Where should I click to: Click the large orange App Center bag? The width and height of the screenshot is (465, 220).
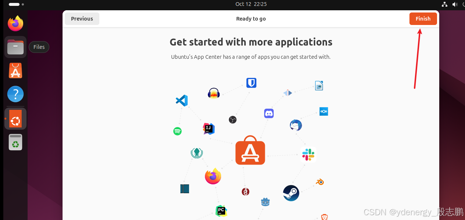tap(250, 150)
